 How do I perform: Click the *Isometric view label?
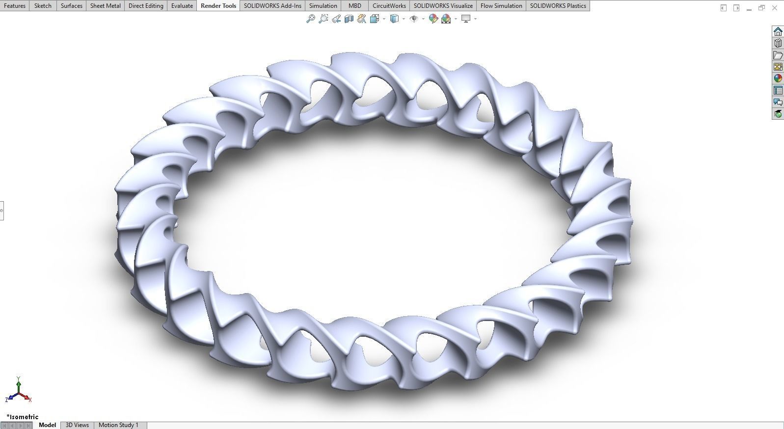tap(23, 417)
